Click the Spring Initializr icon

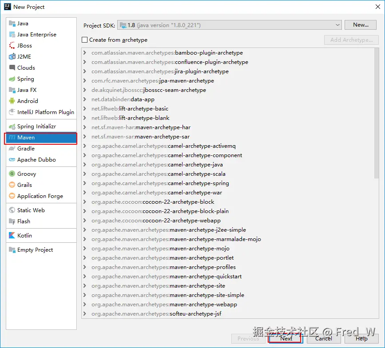(x=12, y=127)
